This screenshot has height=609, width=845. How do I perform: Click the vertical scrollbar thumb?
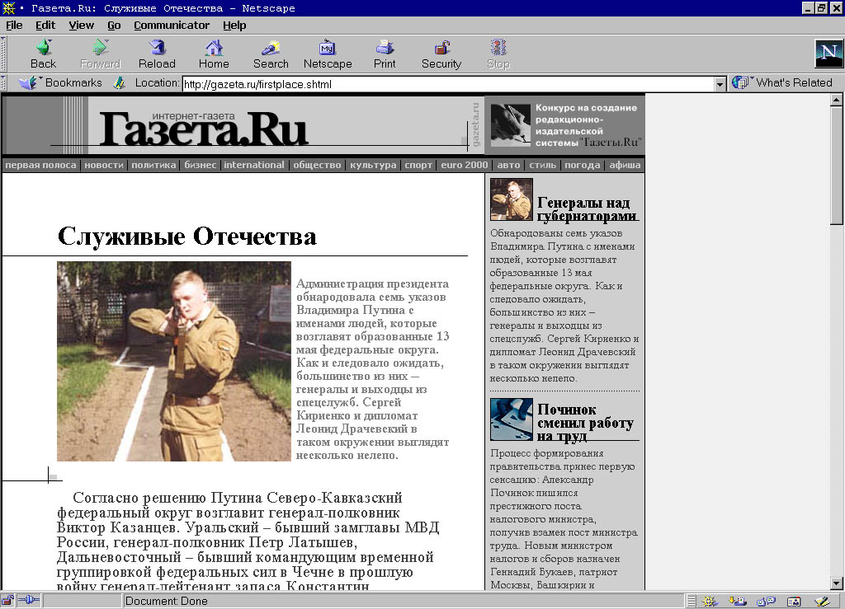point(836,165)
